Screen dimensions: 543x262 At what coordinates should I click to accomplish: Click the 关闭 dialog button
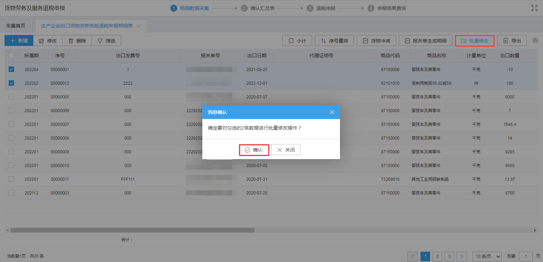click(x=286, y=150)
